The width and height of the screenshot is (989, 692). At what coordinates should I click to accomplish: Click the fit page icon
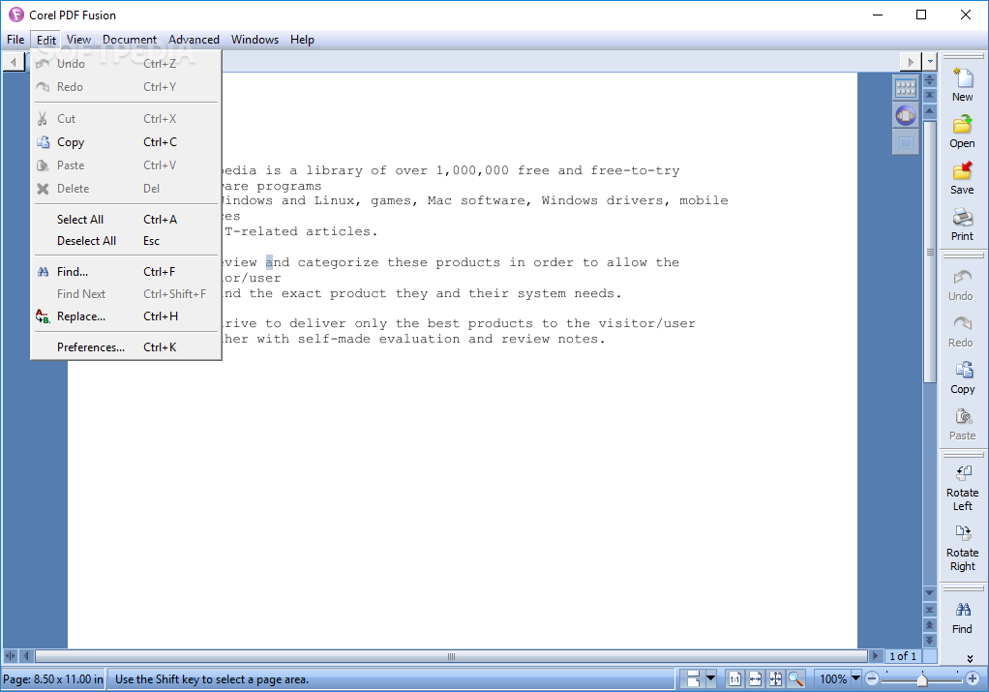775,678
